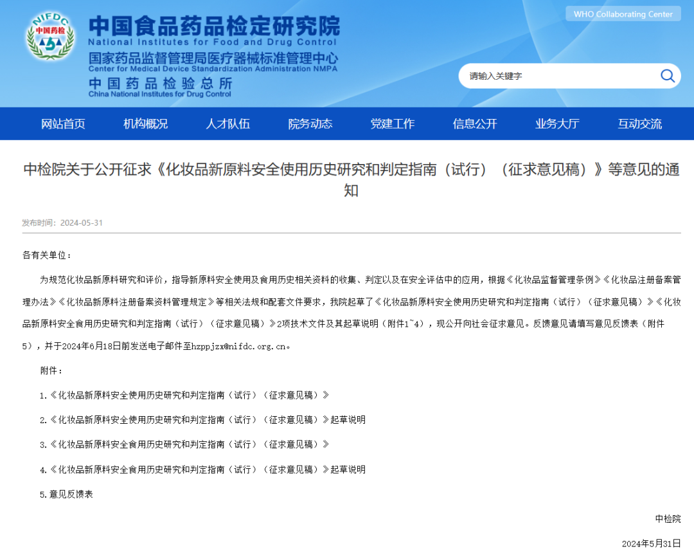
Task: Open the 信息公开 menu item
Action: pyautogui.click(x=475, y=123)
